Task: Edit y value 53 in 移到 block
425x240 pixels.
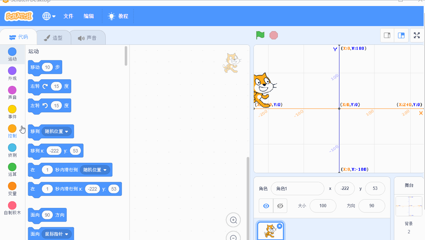Action: (x=75, y=151)
